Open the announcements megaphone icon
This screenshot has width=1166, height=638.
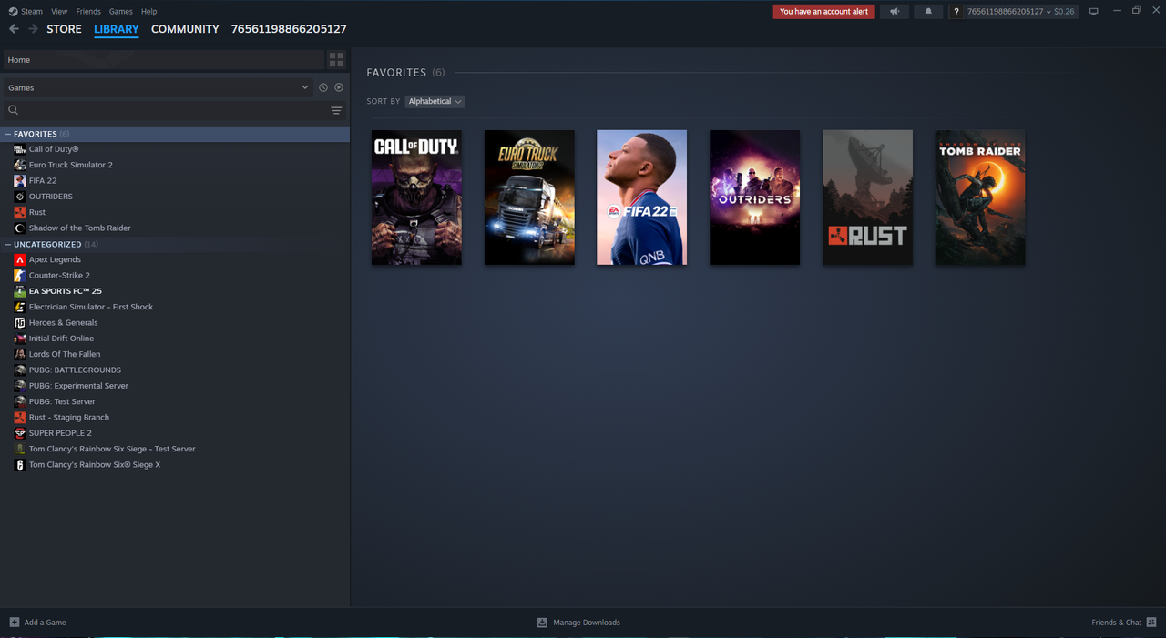pos(895,12)
